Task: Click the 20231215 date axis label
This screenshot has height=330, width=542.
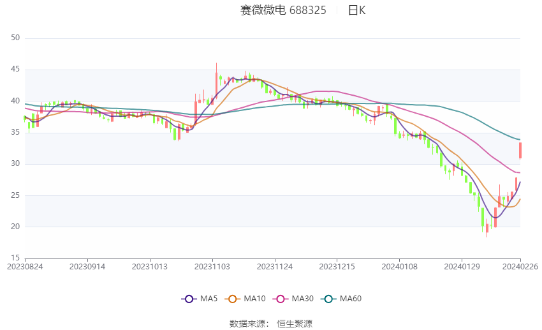Action: point(337,267)
